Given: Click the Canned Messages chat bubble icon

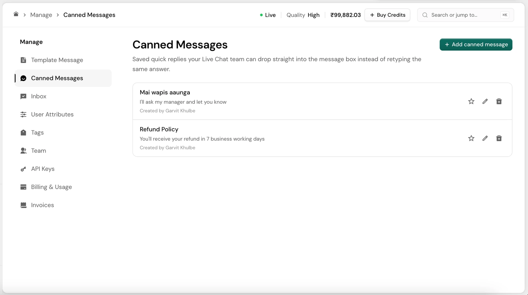Looking at the screenshot, I should pyautogui.click(x=23, y=78).
